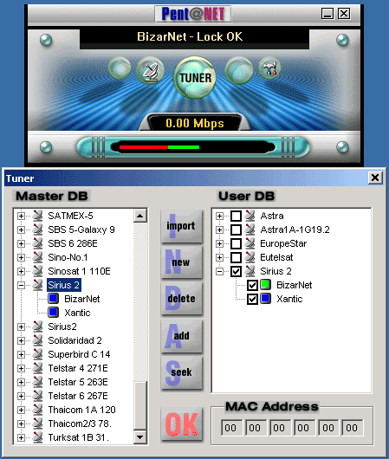
Task: Select Sirius 2 in Master DB list
Action: (64, 285)
